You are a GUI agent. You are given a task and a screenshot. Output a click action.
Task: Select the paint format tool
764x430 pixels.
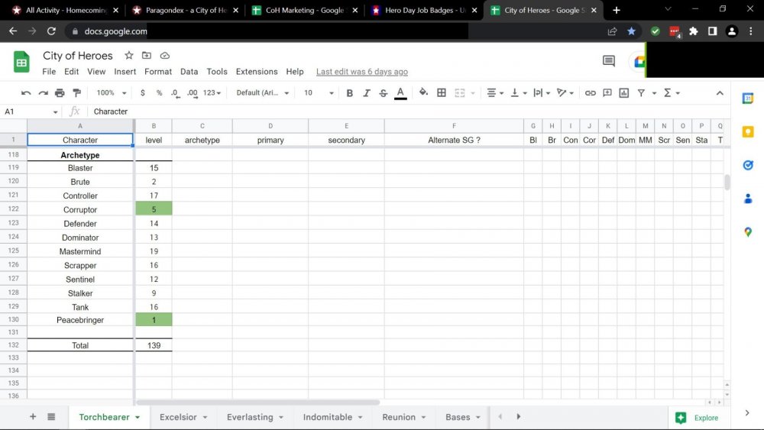tap(76, 92)
